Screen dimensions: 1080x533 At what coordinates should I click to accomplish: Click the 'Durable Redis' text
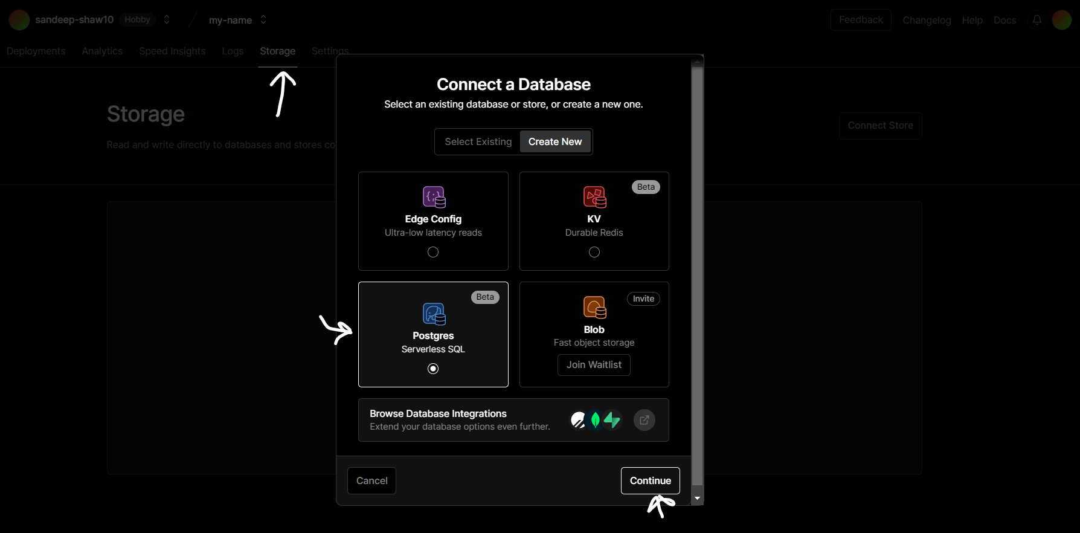point(594,233)
